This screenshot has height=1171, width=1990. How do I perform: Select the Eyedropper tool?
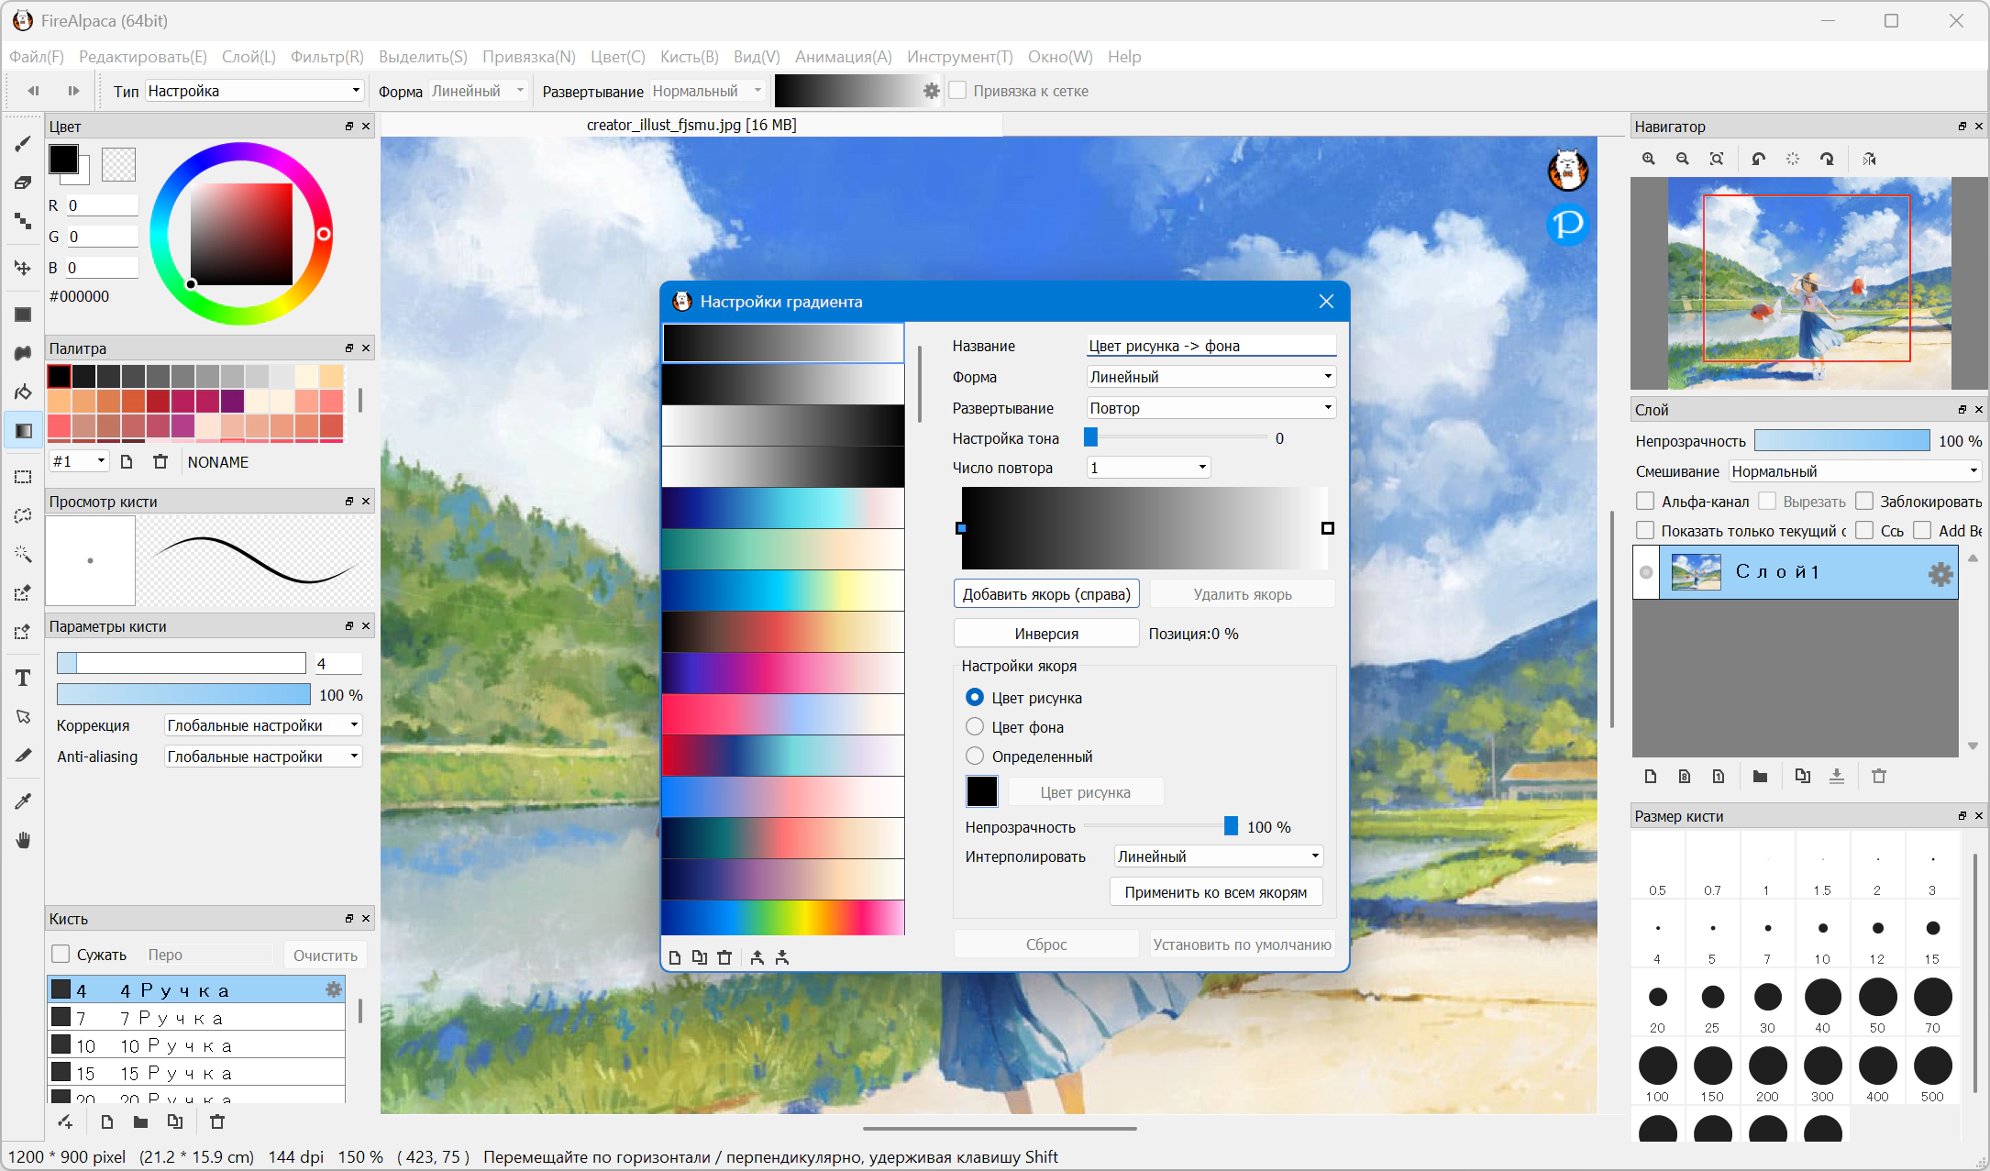pyautogui.click(x=23, y=801)
